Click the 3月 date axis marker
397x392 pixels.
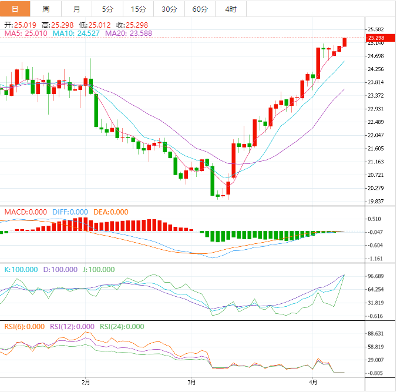tap(191, 382)
